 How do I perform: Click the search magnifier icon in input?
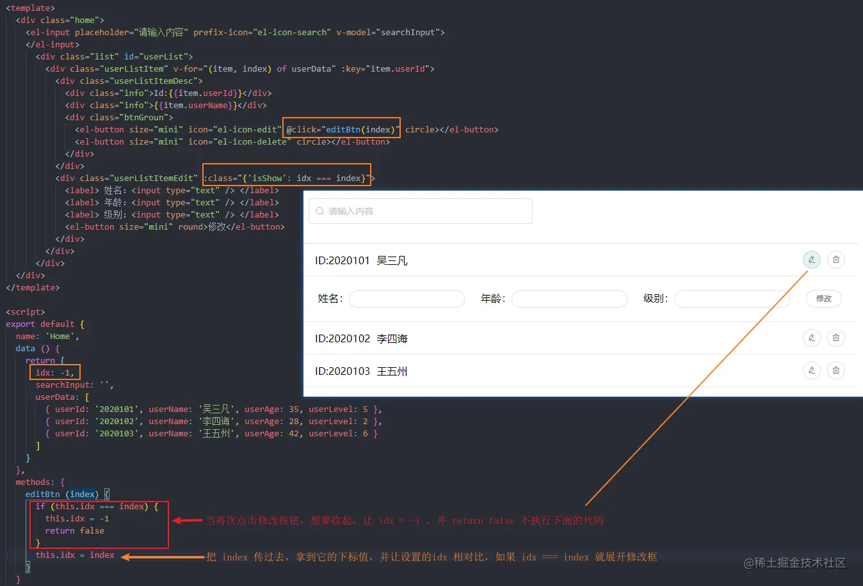coord(319,211)
